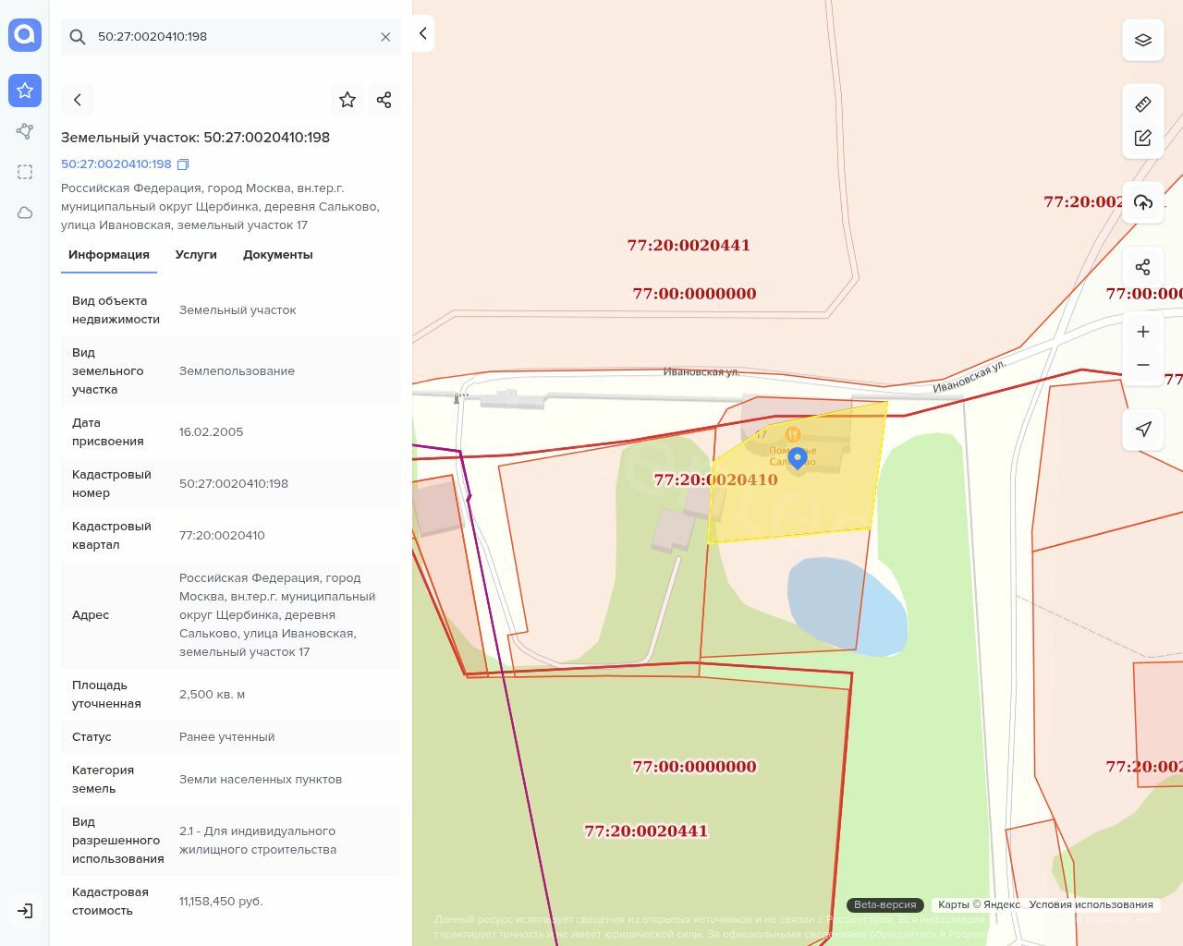Click the cloud upload button

point(1142,202)
